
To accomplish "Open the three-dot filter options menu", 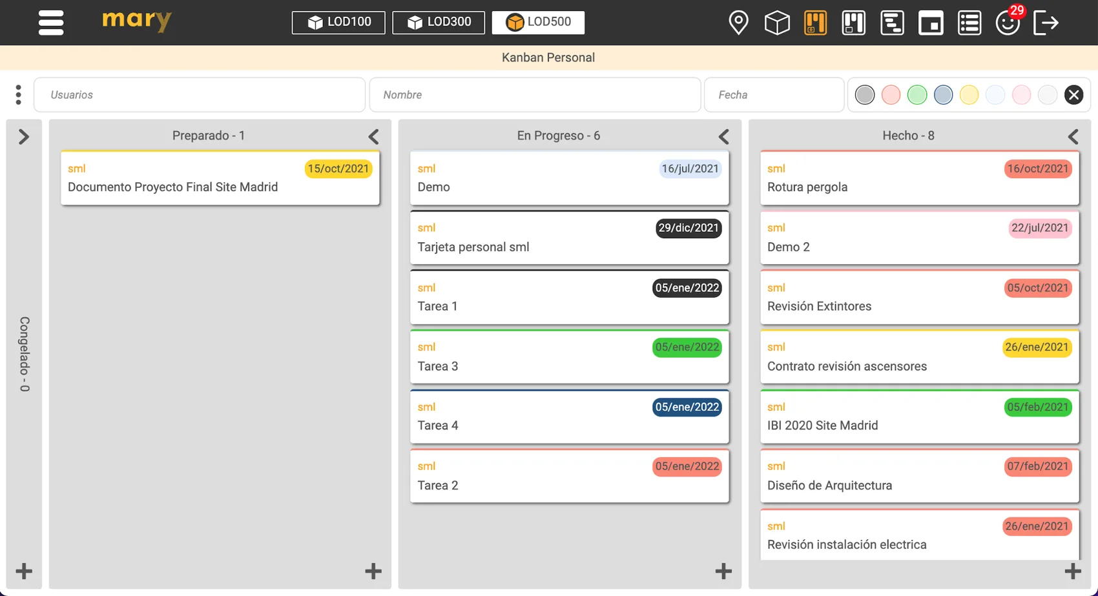I will (x=18, y=95).
